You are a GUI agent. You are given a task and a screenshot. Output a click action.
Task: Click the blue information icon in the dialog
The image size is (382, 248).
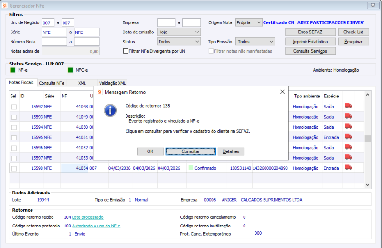coord(110,110)
